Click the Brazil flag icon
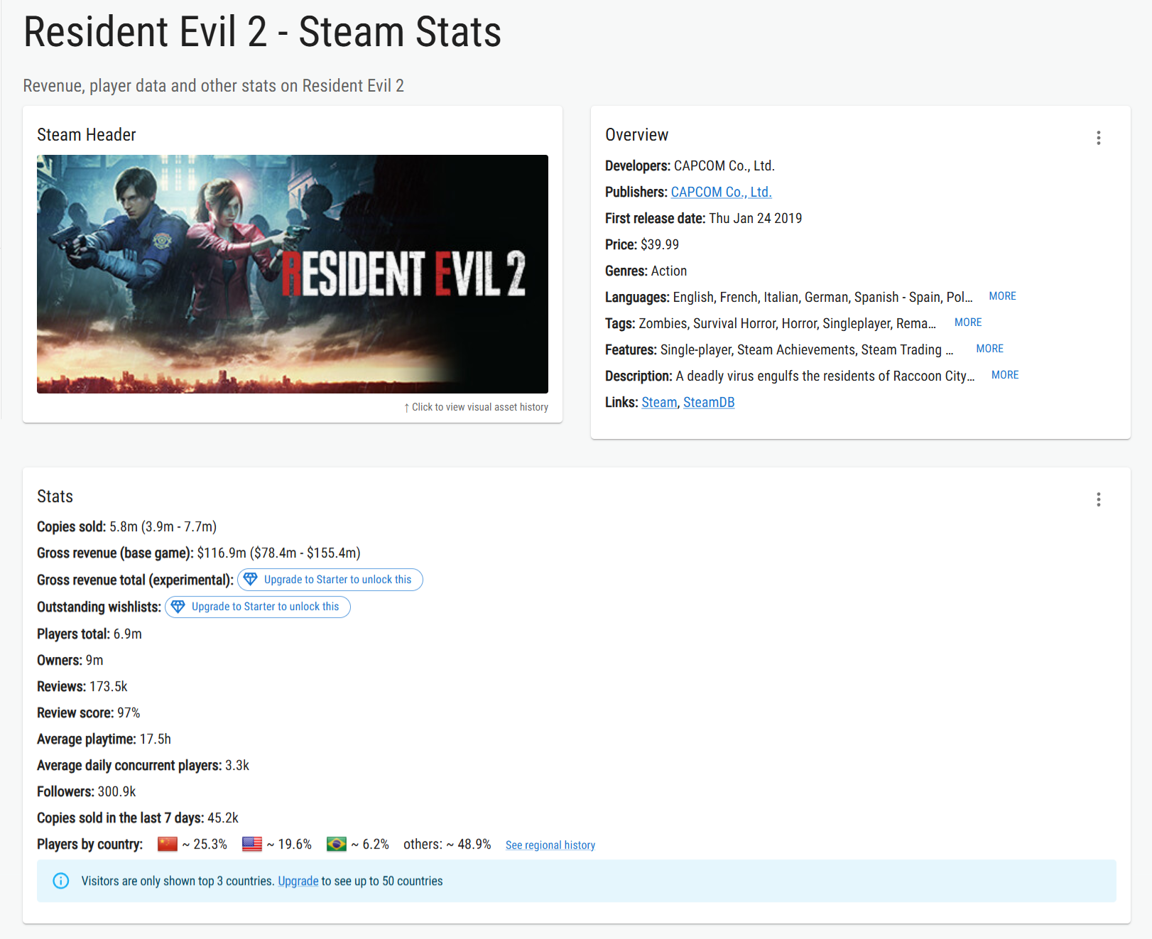The height and width of the screenshot is (939, 1152). [337, 844]
